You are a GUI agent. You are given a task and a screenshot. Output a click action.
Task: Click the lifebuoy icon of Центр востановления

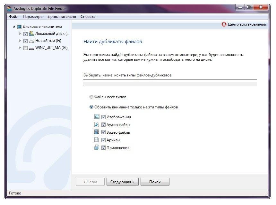(224, 24)
